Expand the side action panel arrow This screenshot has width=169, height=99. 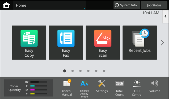click(166, 16)
